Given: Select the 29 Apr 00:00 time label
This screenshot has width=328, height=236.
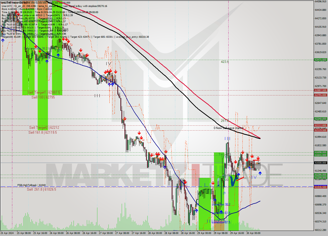Looking at the screenshot, I should click(204, 233).
